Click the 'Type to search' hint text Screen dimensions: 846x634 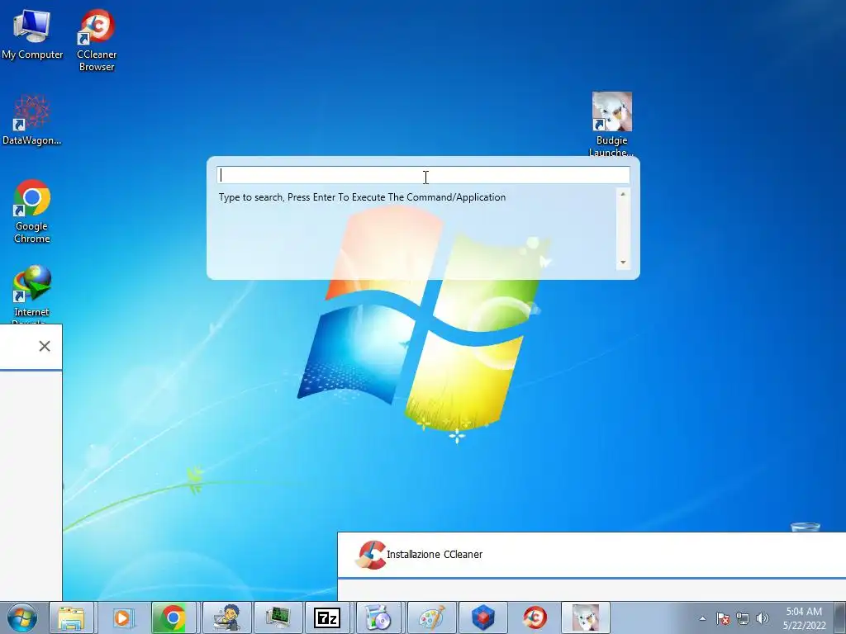pos(362,197)
